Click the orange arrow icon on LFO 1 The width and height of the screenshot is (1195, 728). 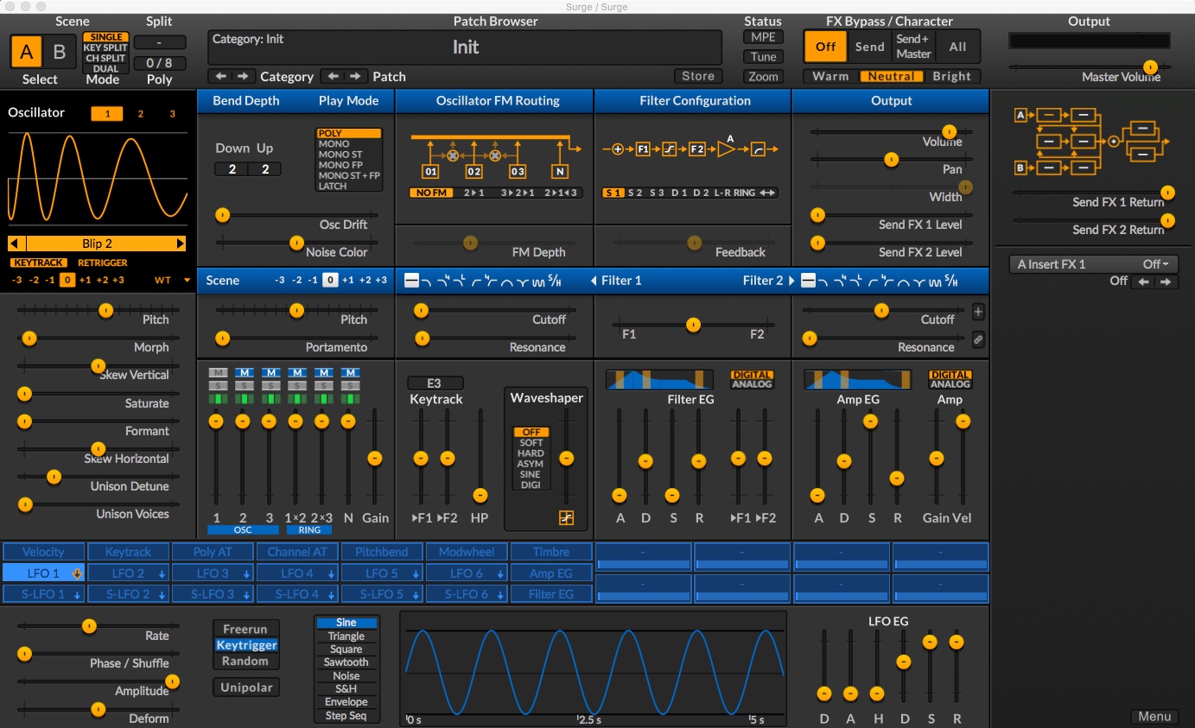coord(77,573)
